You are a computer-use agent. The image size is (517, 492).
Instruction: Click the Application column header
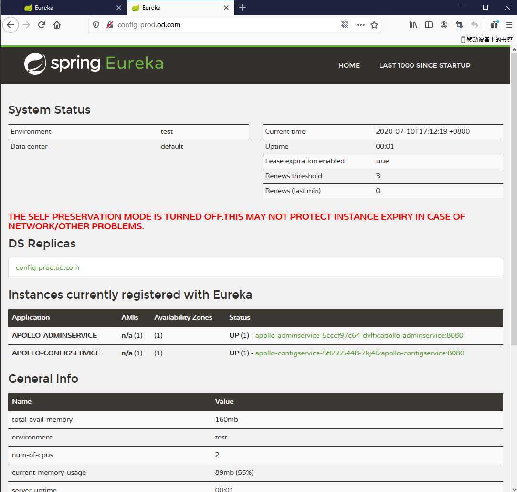pos(31,317)
